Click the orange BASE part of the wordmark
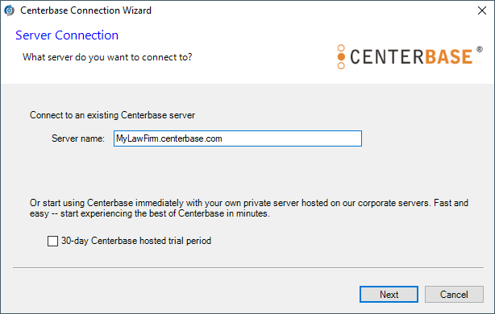This screenshot has width=495, height=314. [x=448, y=57]
